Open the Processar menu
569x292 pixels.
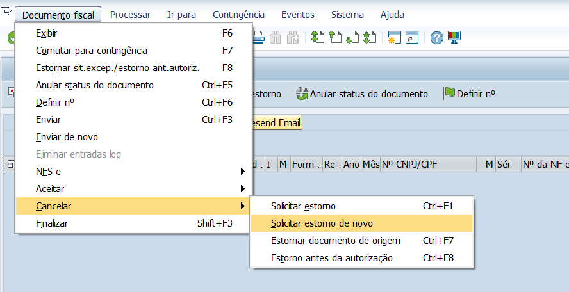130,15
